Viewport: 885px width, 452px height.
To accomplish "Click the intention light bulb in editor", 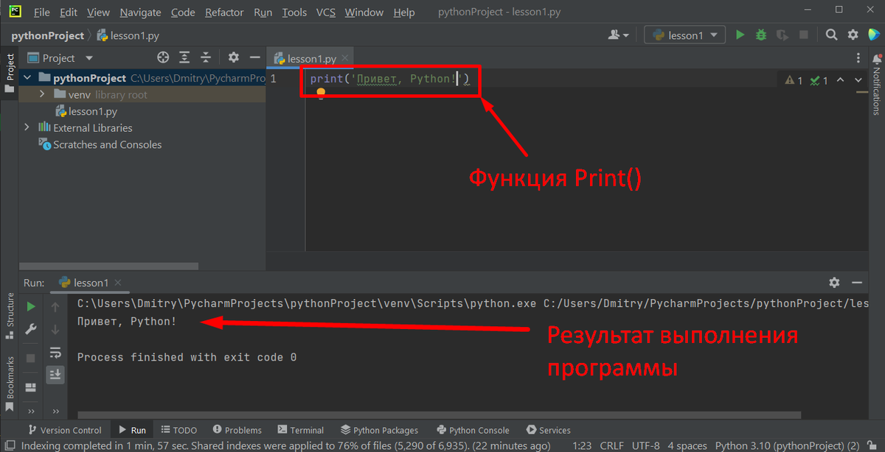I will point(321,93).
